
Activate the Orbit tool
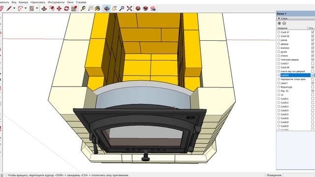(x=107, y=8)
